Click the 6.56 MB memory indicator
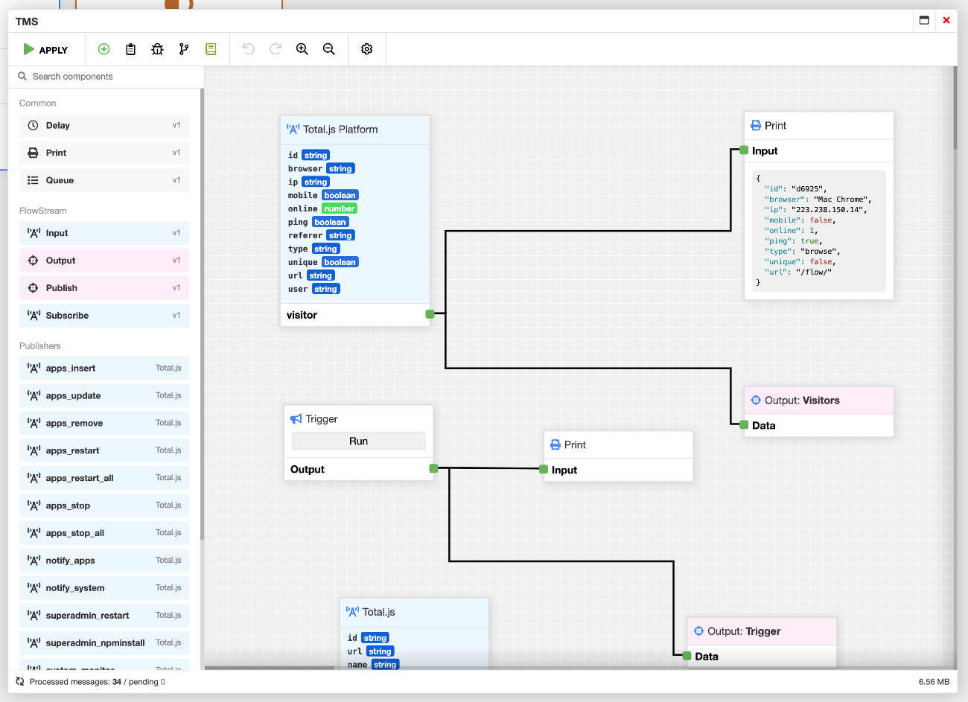 pos(934,682)
